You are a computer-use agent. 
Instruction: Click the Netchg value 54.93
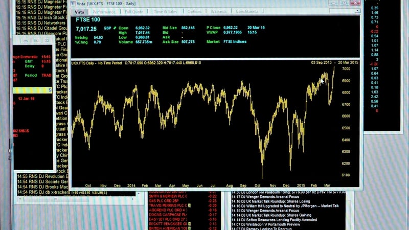tap(98, 37)
